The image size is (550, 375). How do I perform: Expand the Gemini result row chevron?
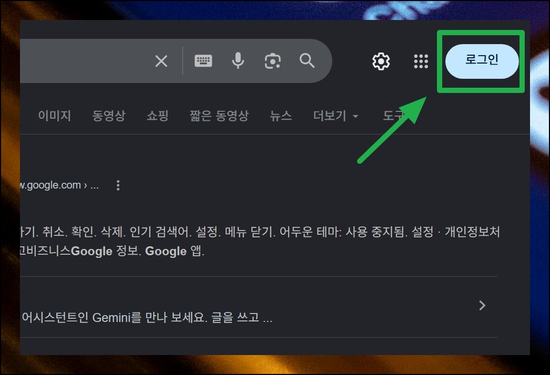coord(482,305)
